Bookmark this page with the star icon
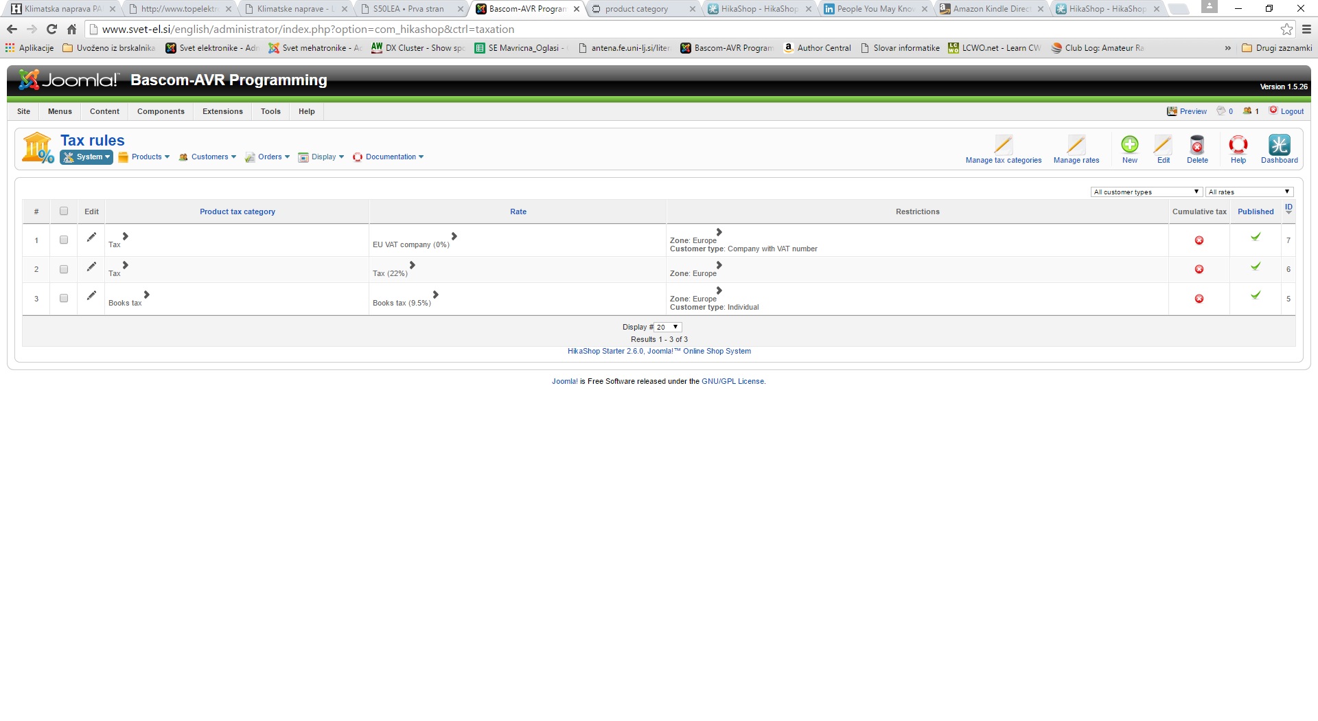 click(x=1286, y=30)
